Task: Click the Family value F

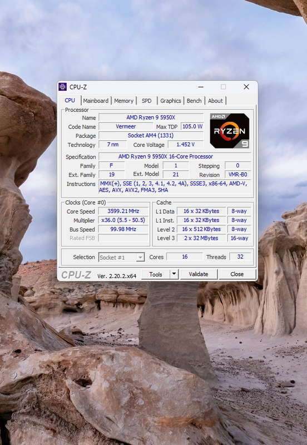Action: [111, 165]
